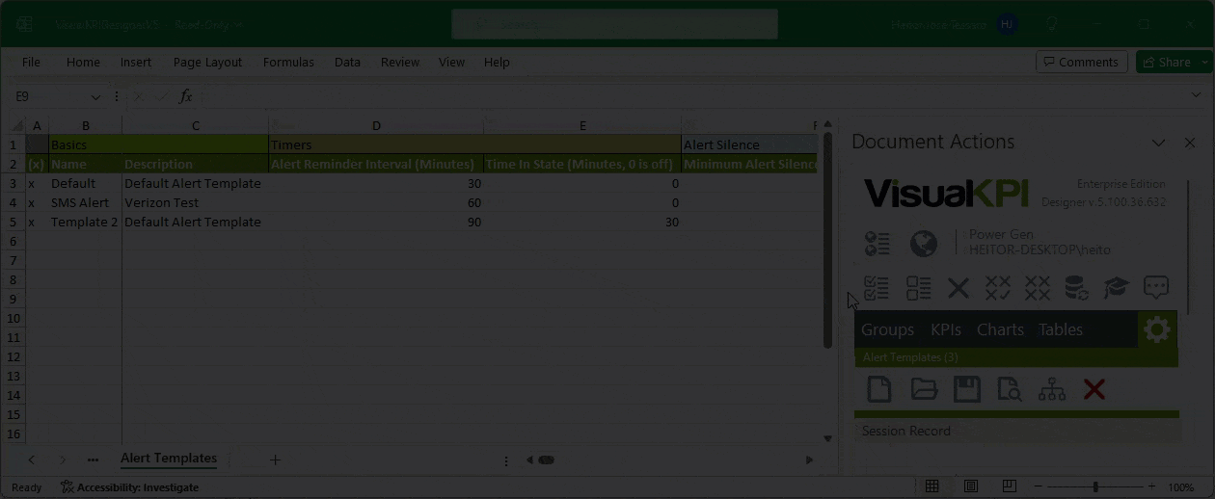The image size is (1215, 499).
Task: Click the floppy disk save icon
Action: click(x=966, y=389)
